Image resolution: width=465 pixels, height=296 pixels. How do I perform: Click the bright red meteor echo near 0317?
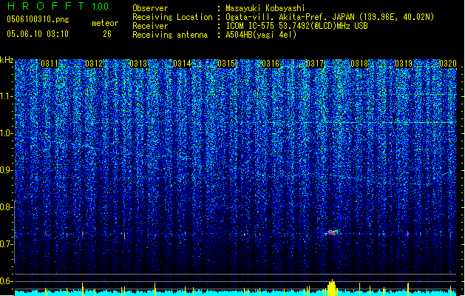tap(331, 232)
